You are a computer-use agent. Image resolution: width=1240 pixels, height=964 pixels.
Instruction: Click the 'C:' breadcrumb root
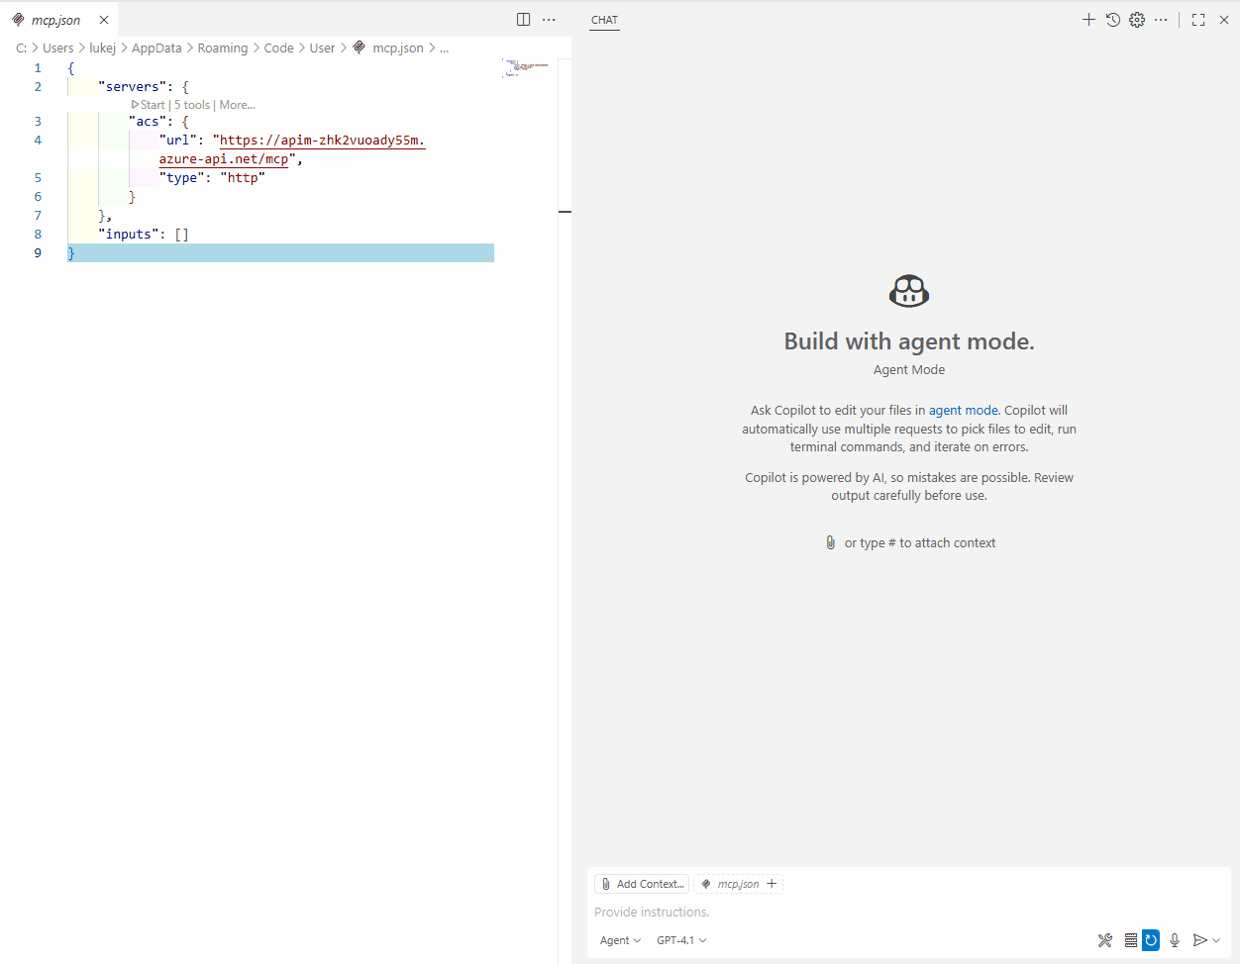(x=21, y=48)
